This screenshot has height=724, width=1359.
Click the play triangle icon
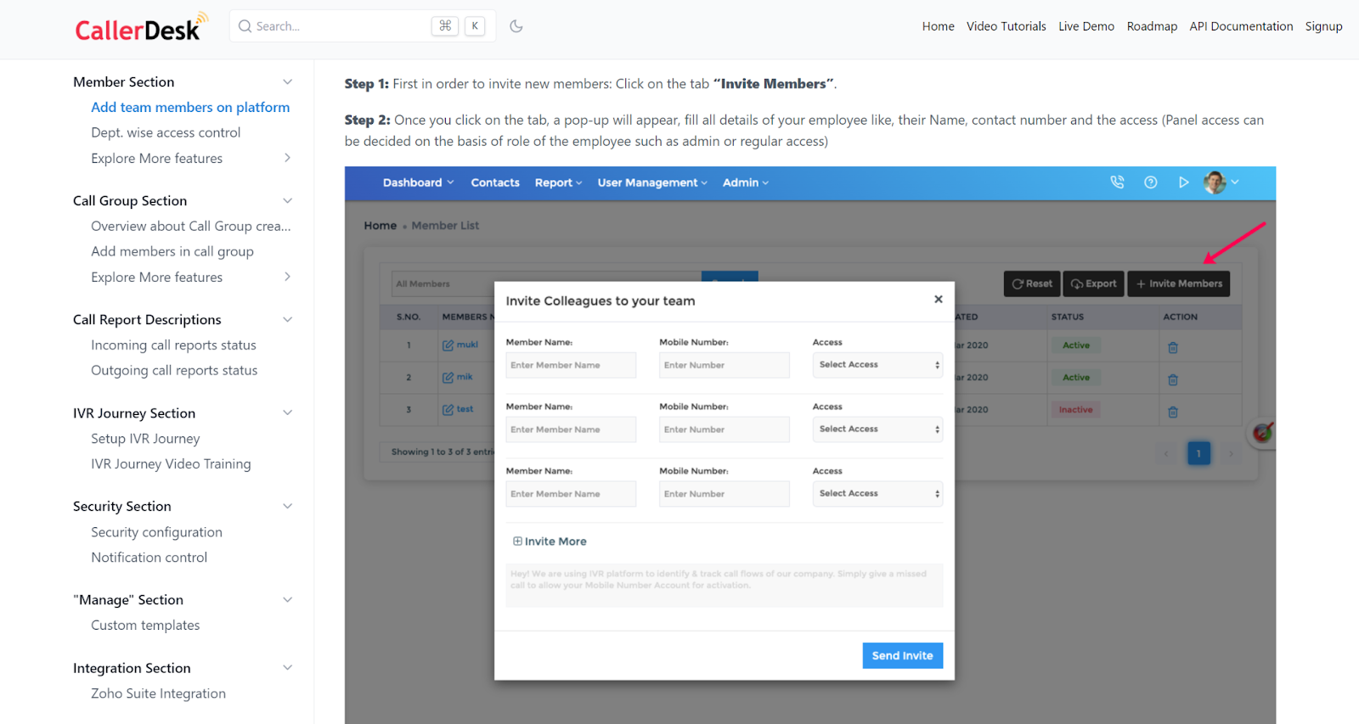(1183, 182)
